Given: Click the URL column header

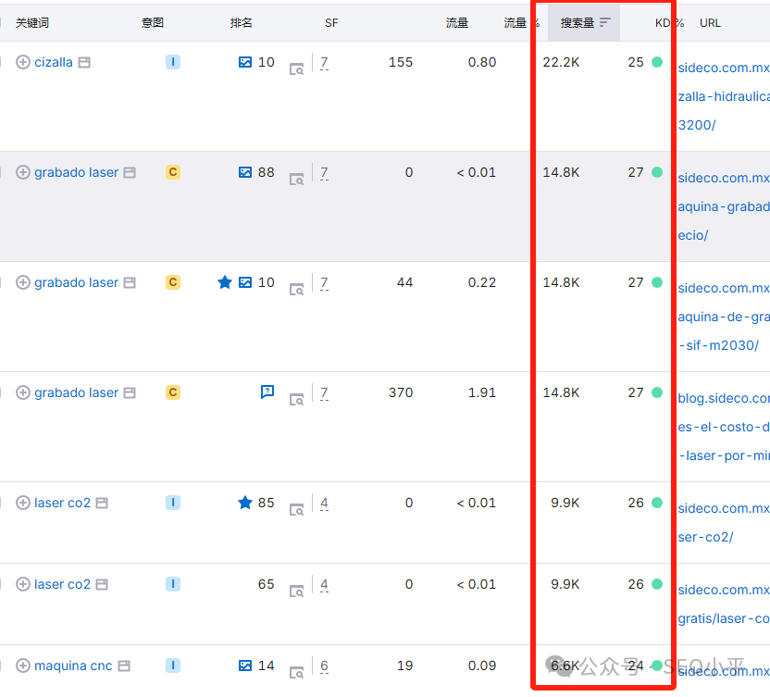Looking at the screenshot, I should pos(710,22).
